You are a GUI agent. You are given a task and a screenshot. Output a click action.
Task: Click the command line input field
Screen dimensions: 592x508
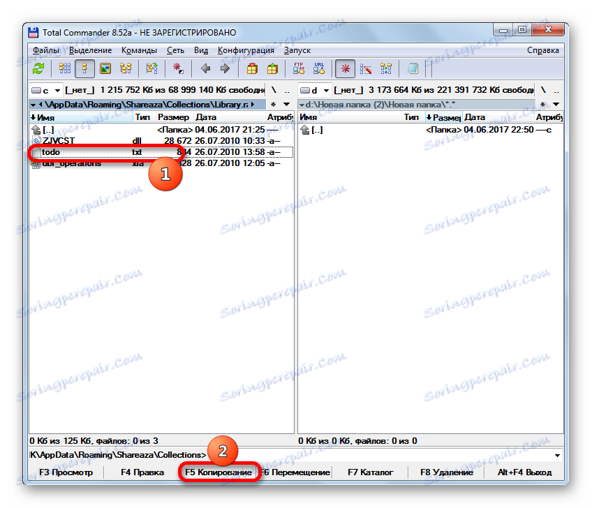click(x=380, y=455)
